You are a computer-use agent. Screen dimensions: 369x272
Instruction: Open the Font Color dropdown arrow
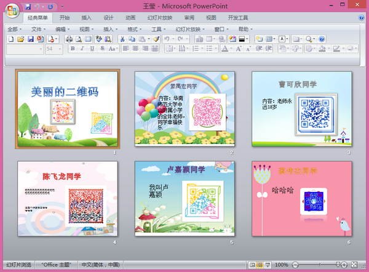(231, 49)
